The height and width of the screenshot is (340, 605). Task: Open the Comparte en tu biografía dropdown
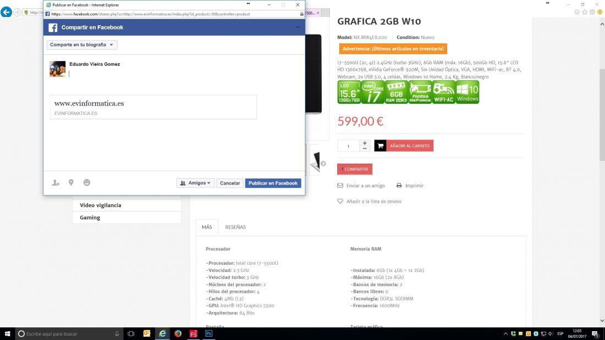tap(82, 44)
